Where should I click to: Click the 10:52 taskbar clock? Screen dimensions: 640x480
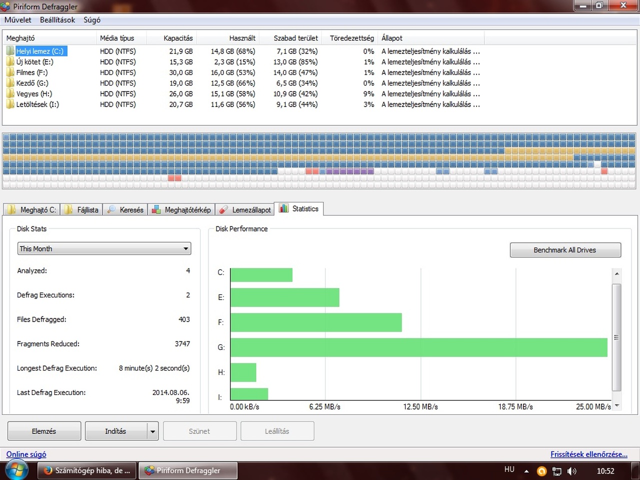click(605, 471)
